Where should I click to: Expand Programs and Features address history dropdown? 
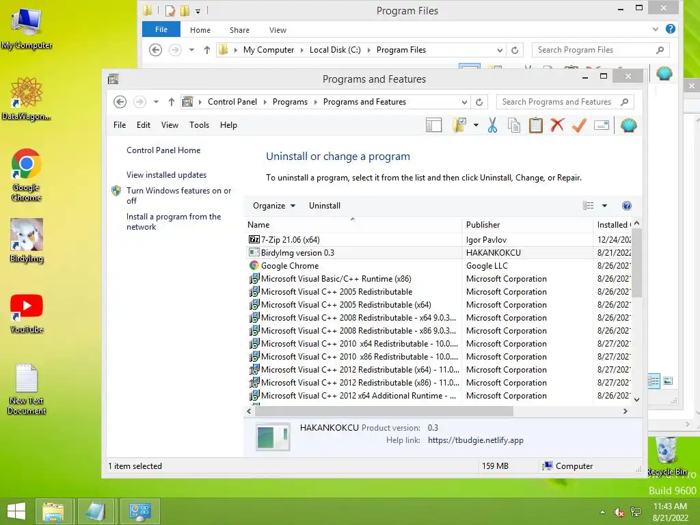tap(464, 103)
